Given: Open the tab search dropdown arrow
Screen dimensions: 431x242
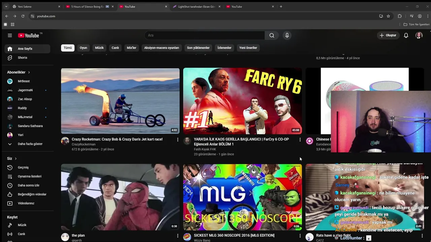Looking at the screenshot, I should point(6,6).
